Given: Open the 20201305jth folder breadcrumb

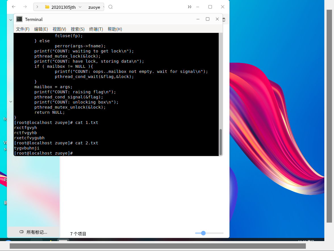Looking at the screenshot, I should click(61, 7).
